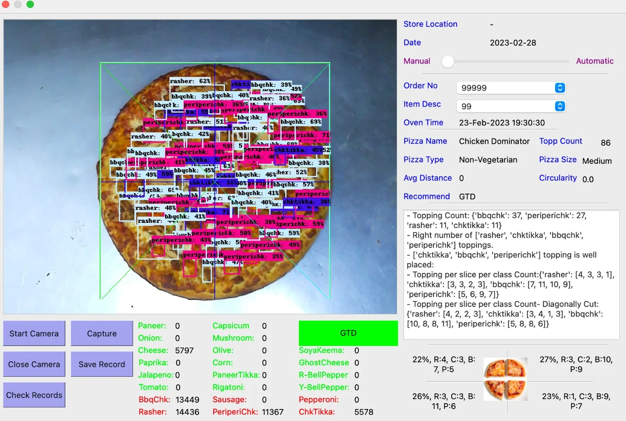Viewport: 626px width, 421px height.
Task: Click the Pepperoni label
Action: pos(319,400)
